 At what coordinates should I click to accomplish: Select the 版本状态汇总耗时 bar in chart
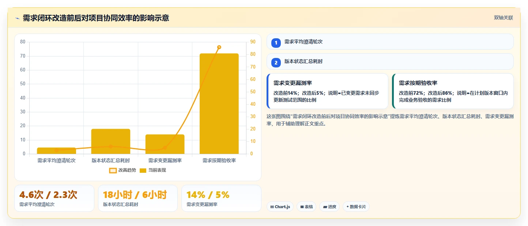click(x=111, y=141)
